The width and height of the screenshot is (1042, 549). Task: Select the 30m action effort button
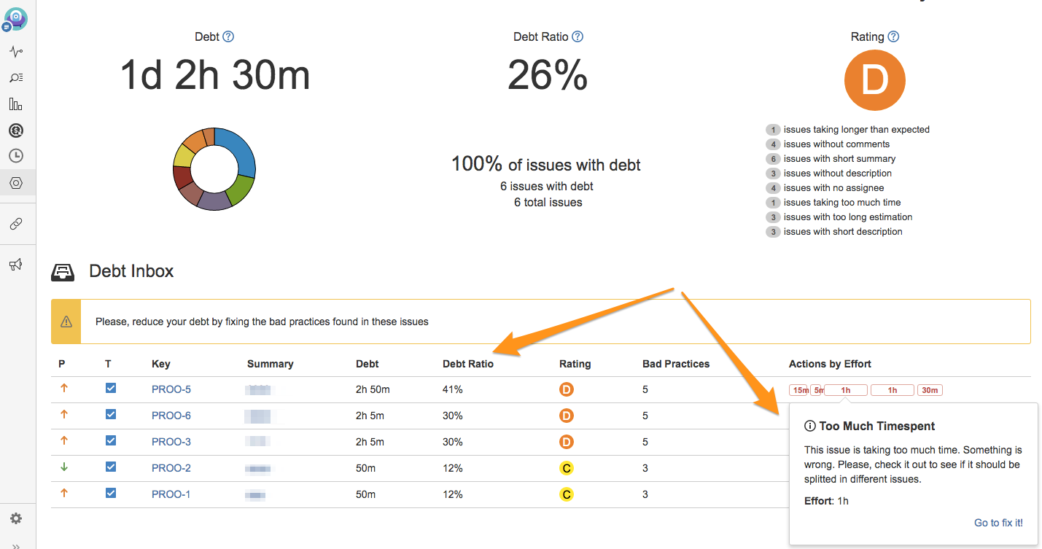(930, 390)
